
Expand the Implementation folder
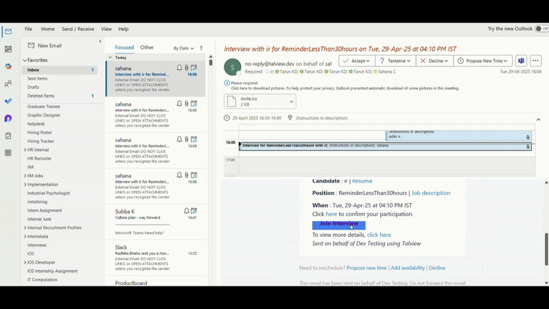pos(25,185)
